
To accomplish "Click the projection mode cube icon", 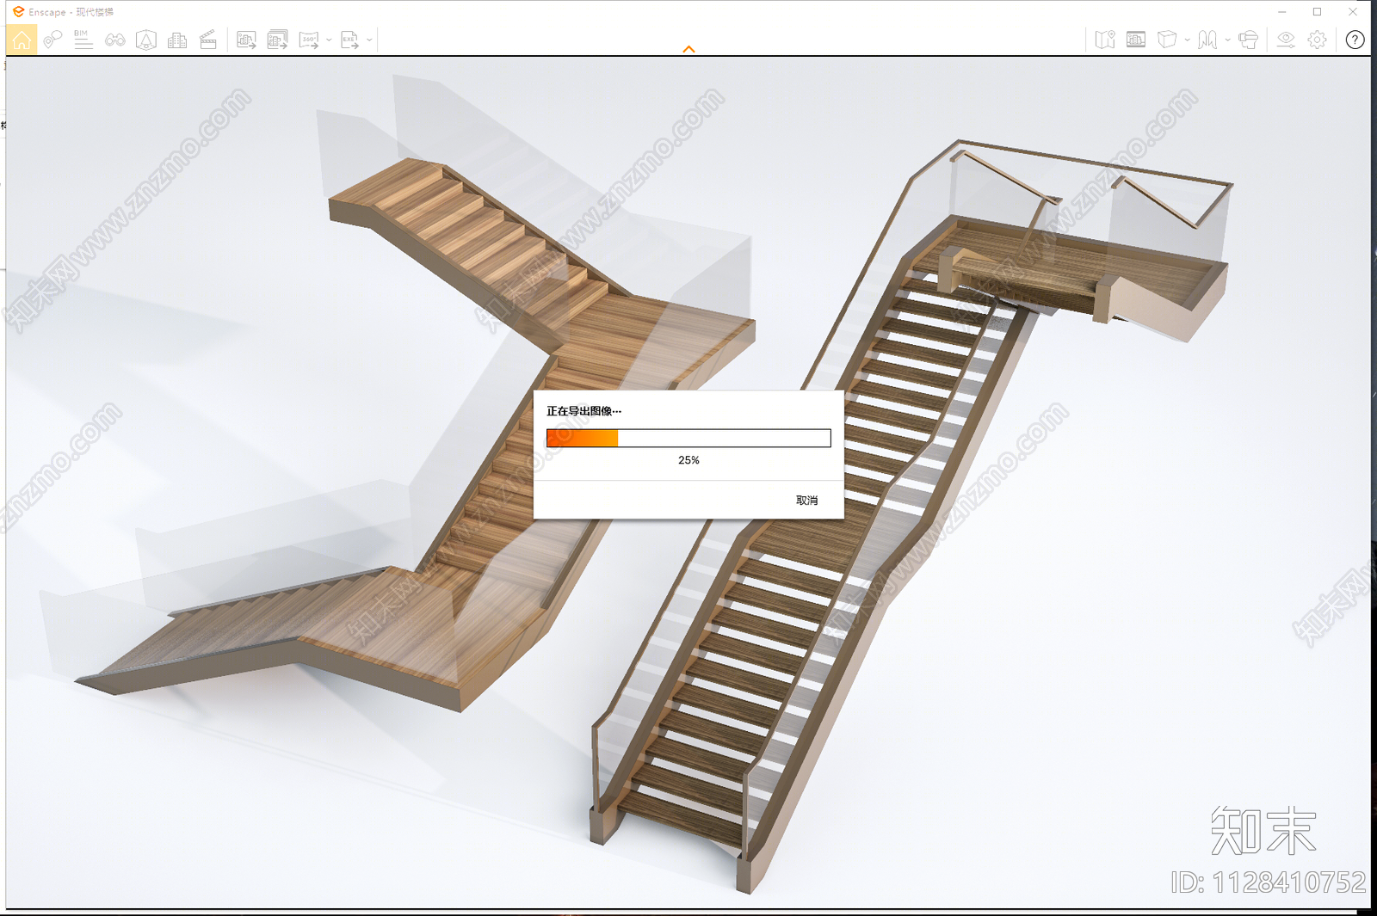I will coord(1167,40).
